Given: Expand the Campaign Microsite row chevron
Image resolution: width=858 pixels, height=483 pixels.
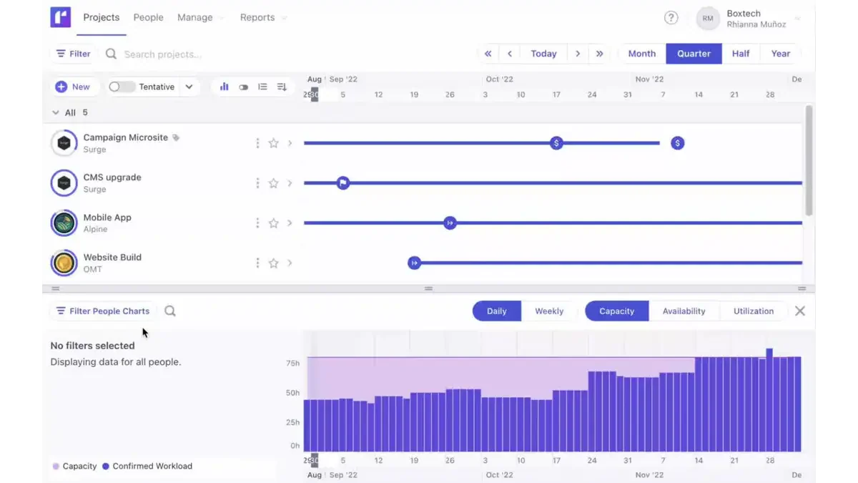Looking at the screenshot, I should [x=290, y=143].
